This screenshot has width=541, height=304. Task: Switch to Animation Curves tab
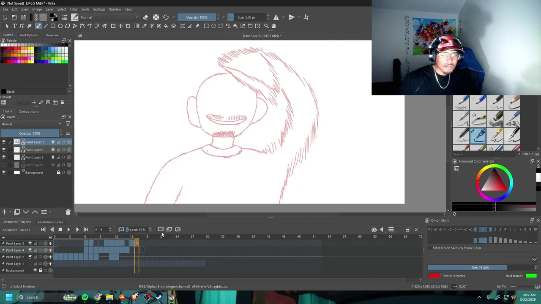click(50, 222)
